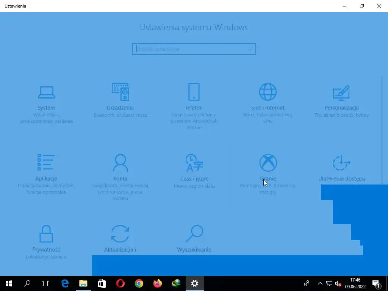This screenshot has width=388, height=291.
Task: Click the Znajdź ustawienie search field
Action: click(194, 49)
